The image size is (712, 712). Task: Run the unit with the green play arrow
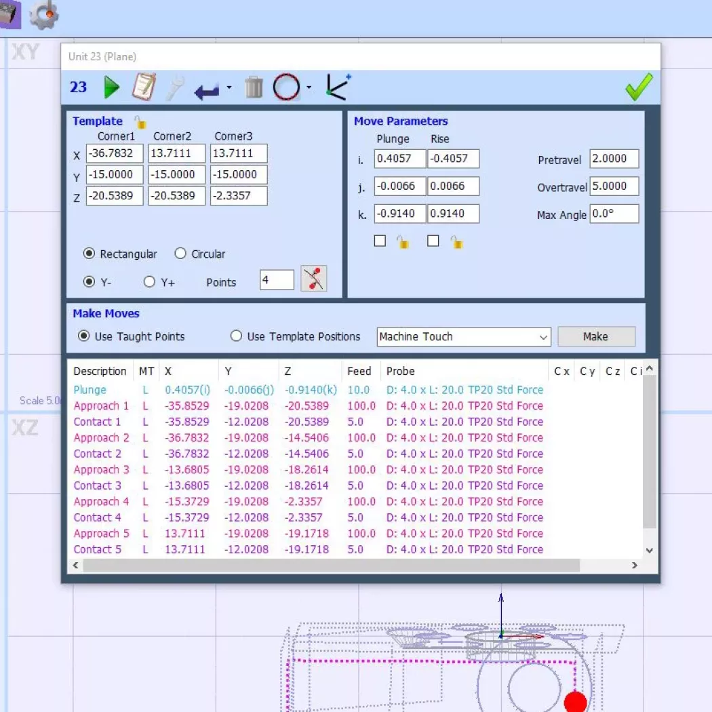(111, 87)
